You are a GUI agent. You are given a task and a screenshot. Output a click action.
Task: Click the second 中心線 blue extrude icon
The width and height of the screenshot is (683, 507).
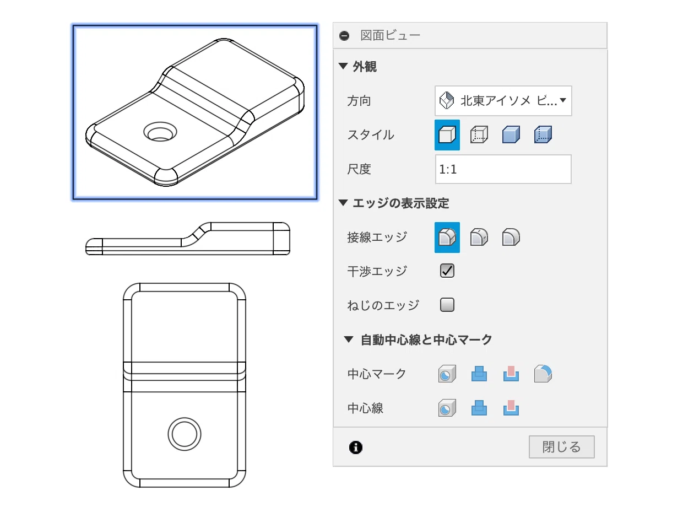tap(479, 408)
